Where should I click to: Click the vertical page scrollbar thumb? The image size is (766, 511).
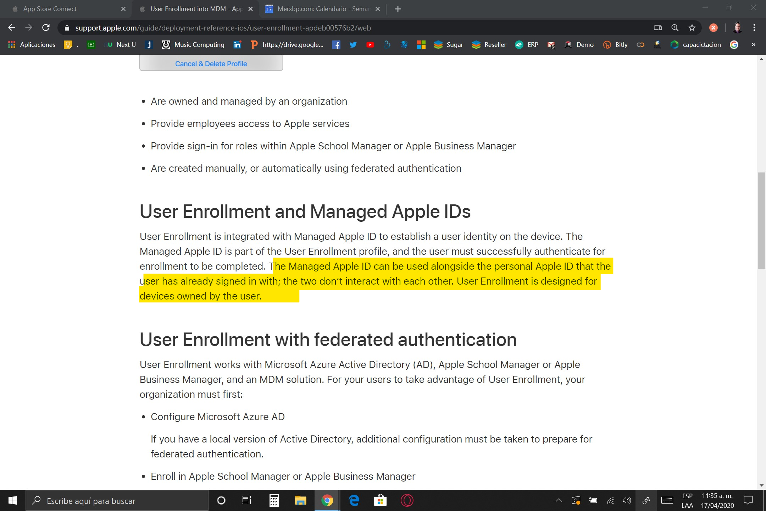click(761, 220)
